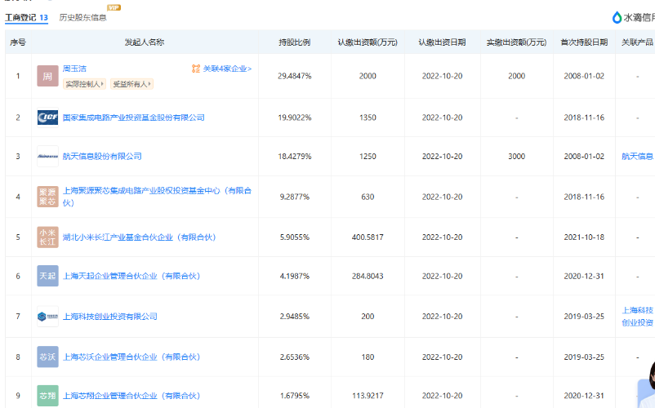Open 上海聚源聚芯集成电路产业股权投资基金中心 link
This screenshot has height=408, width=655.
point(157,197)
